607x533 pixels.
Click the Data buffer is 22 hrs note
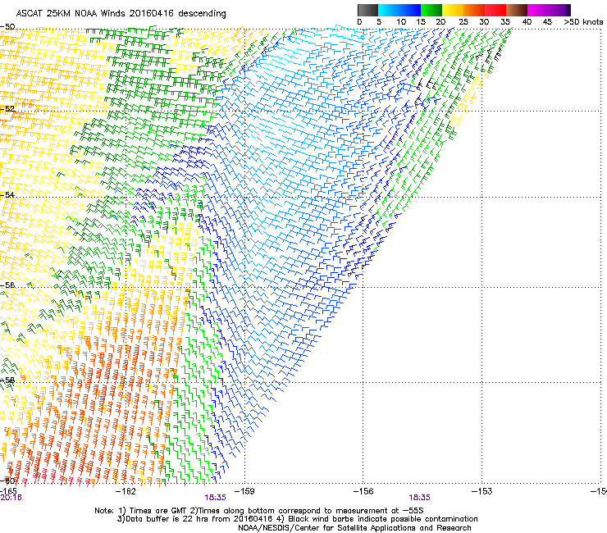point(297,519)
